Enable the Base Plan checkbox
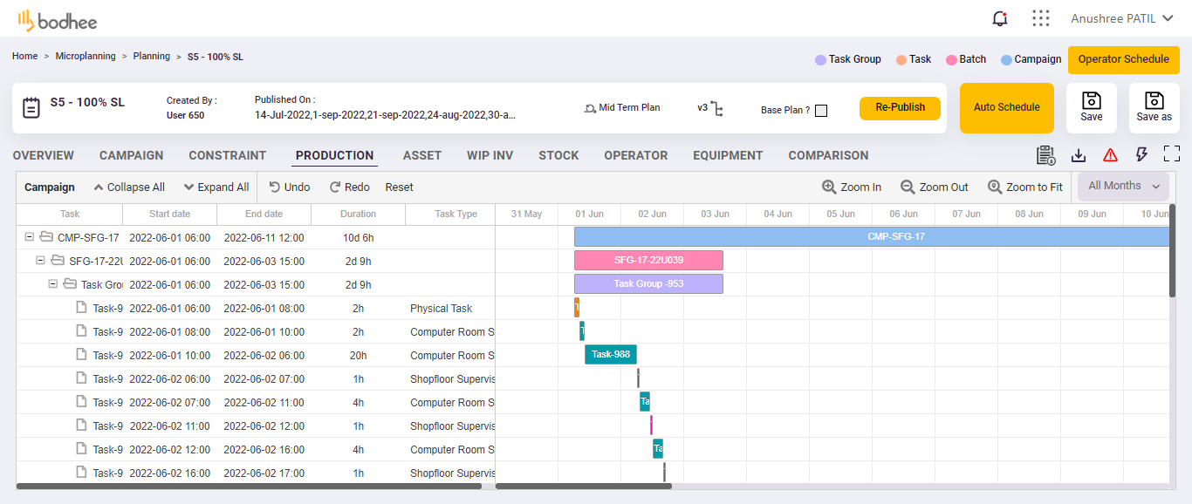 click(821, 110)
